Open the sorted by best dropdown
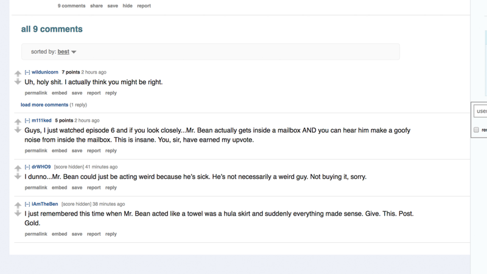Image resolution: width=487 pixels, height=274 pixels. click(x=67, y=52)
